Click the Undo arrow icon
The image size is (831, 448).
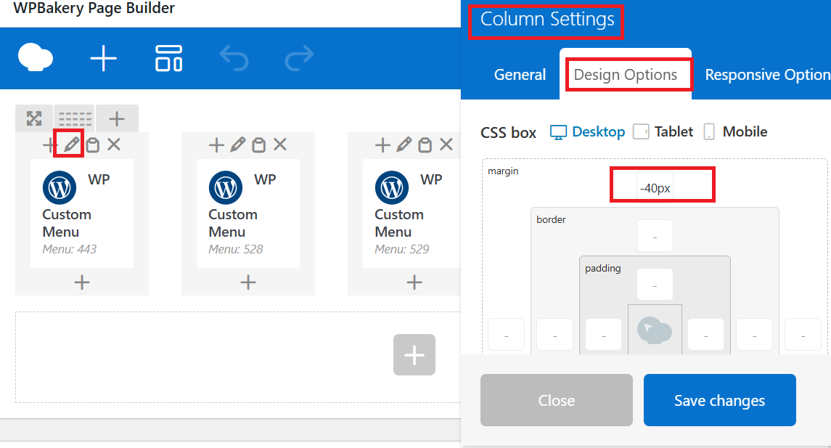click(x=234, y=58)
